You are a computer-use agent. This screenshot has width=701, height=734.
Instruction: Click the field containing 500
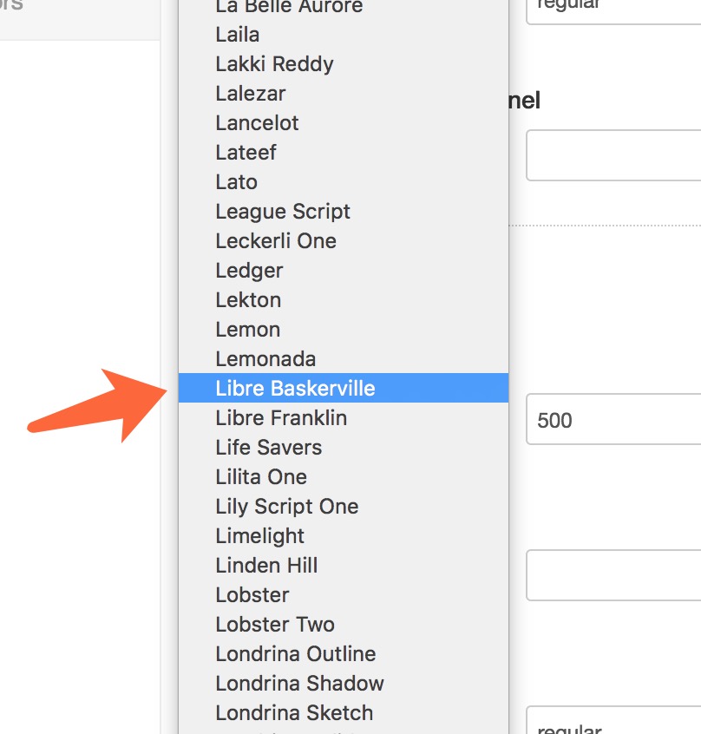point(613,421)
